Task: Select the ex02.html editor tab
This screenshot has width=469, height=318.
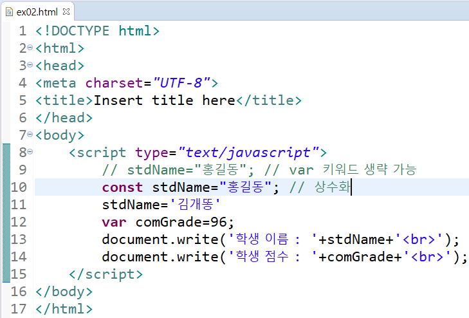Action: (37, 12)
